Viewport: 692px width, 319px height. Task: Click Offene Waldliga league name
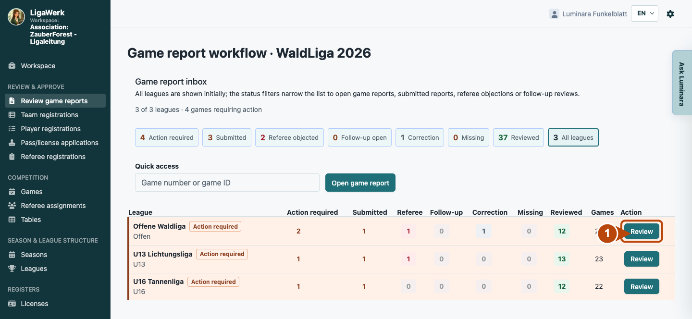click(x=159, y=226)
